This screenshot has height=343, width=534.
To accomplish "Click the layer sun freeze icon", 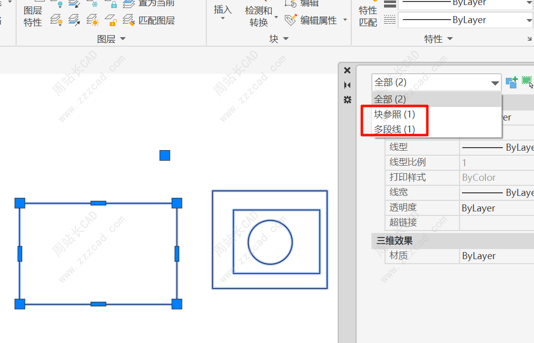I will tap(93, 21).
